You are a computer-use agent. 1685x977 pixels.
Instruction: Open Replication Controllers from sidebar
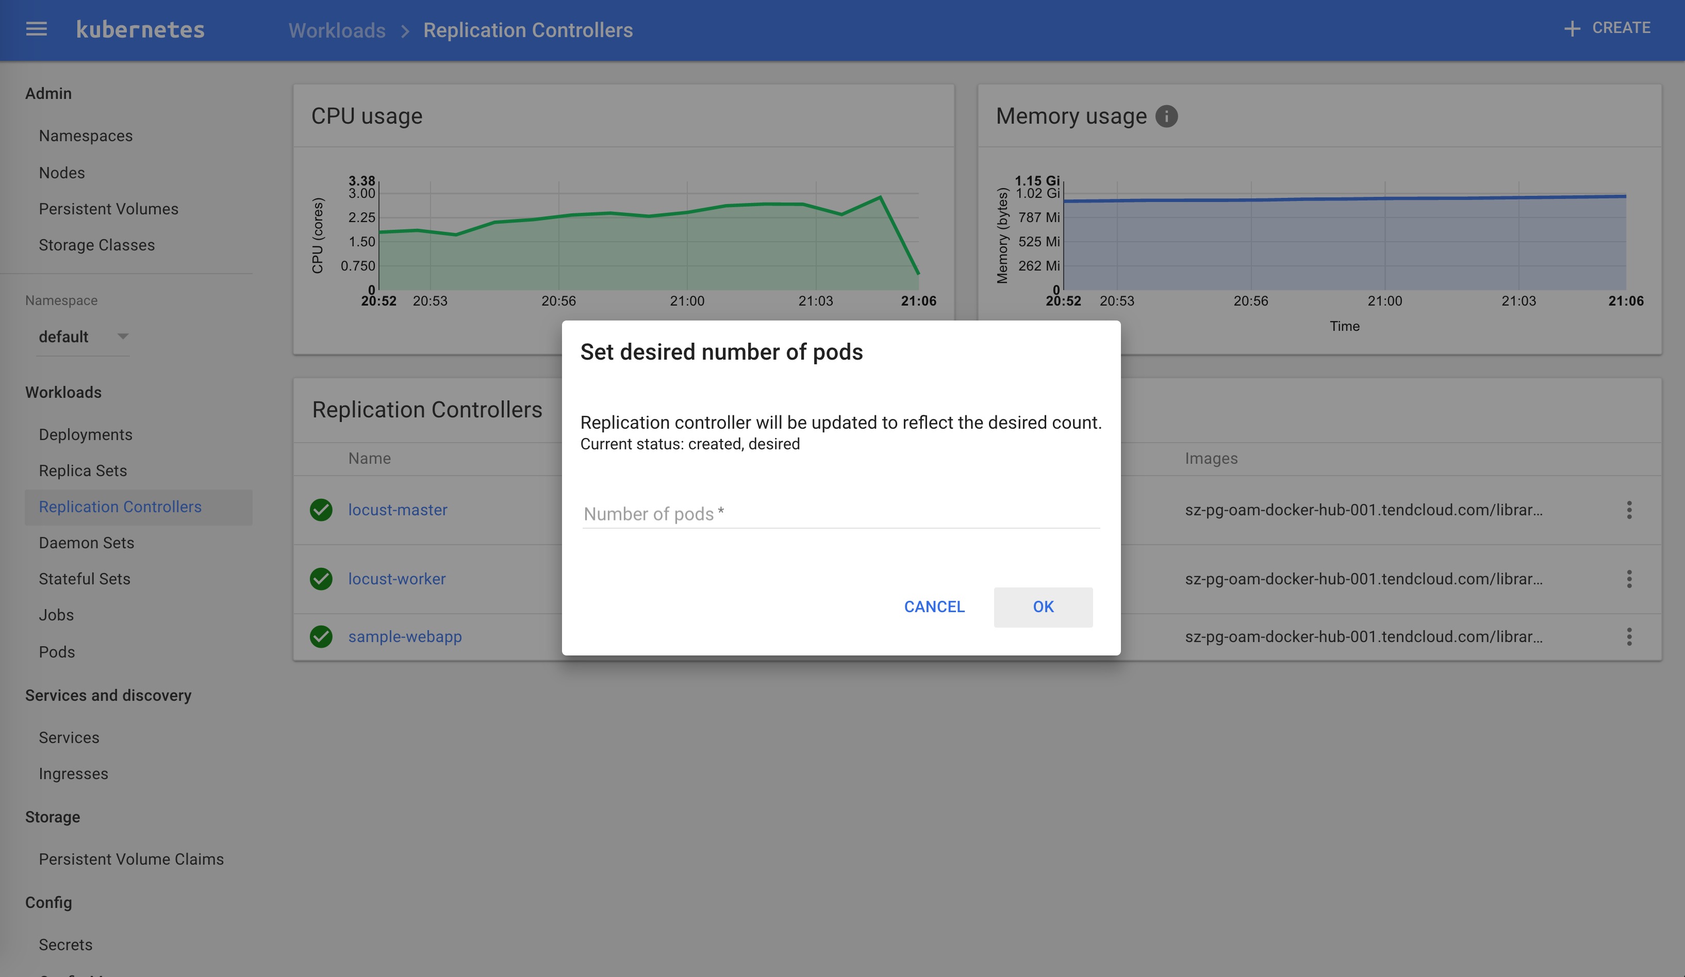(x=120, y=506)
